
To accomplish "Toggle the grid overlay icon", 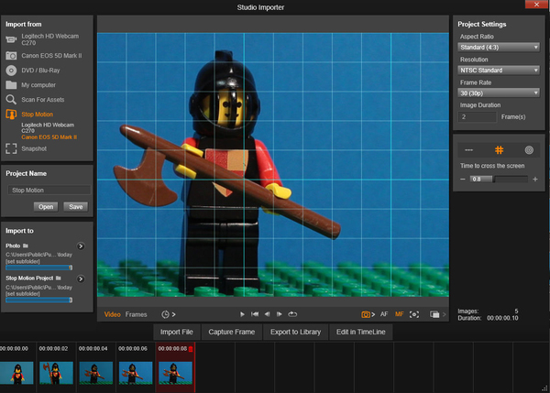I will [499, 150].
